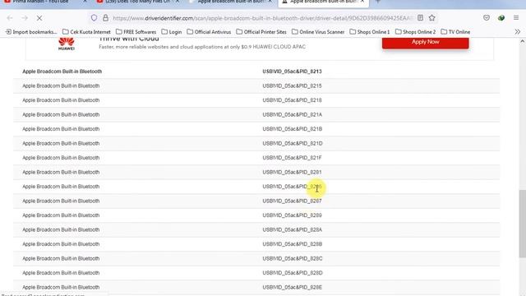526x296 pixels.
Task: Close the active Apple Broadcom tab
Action: pyautogui.click(x=362, y=2)
